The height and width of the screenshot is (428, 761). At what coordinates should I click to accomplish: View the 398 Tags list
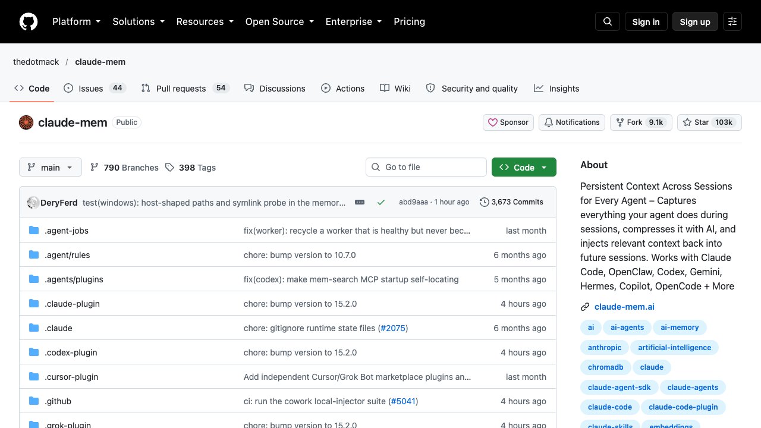pyautogui.click(x=190, y=168)
